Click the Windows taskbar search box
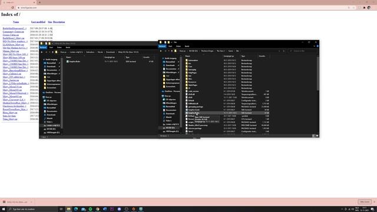Screen dimensions: 377x212 (32, 209)
